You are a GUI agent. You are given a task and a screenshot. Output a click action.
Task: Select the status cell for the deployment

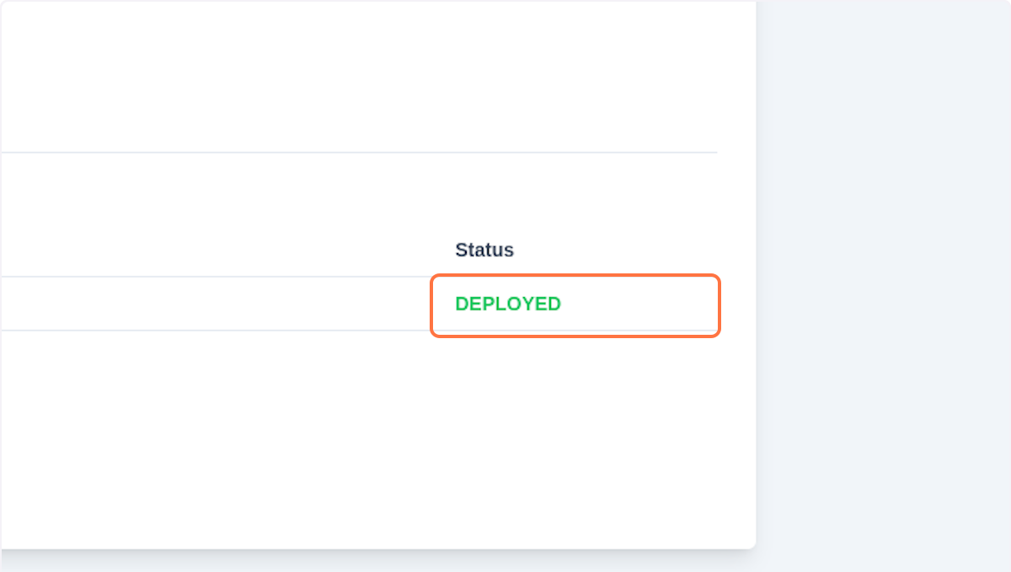coord(575,305)
